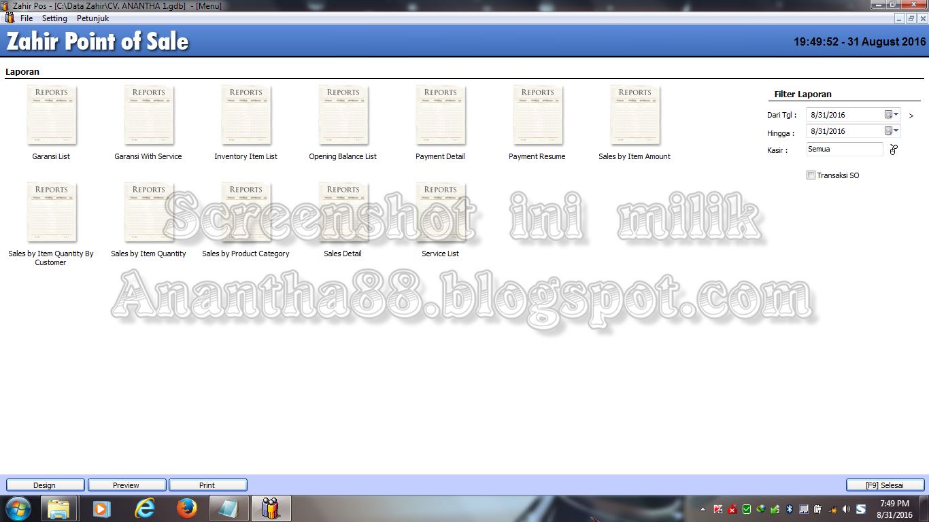Open the Service List report icon
929x522 pixels.
pyautogui.click(x=441, y=212)
